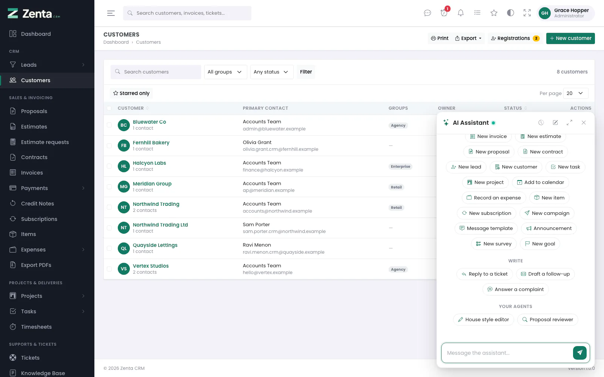Open the All groups dropdown
The width and height of the screenshot is (604, 377).
tap(225, 72)
